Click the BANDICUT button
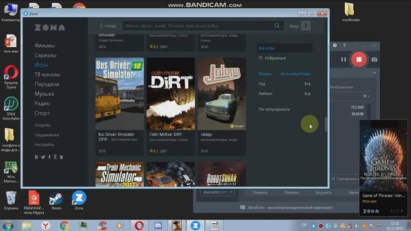The height and width of the screenshot is (231, 411). 217,193
